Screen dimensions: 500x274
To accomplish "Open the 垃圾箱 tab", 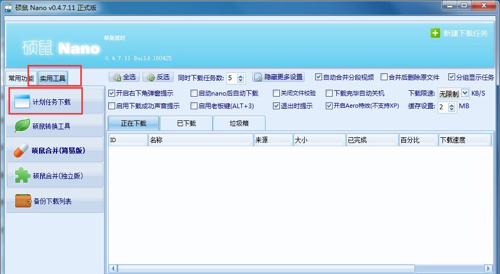I will 239,123.
